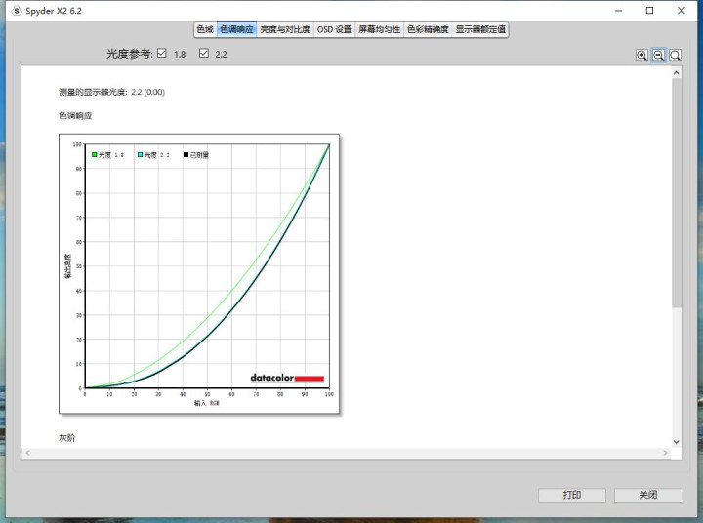Click the black 已测量 legend swatch
This screenshot has width=703, height=523.
pyautogui.click(x=186, y=154)
